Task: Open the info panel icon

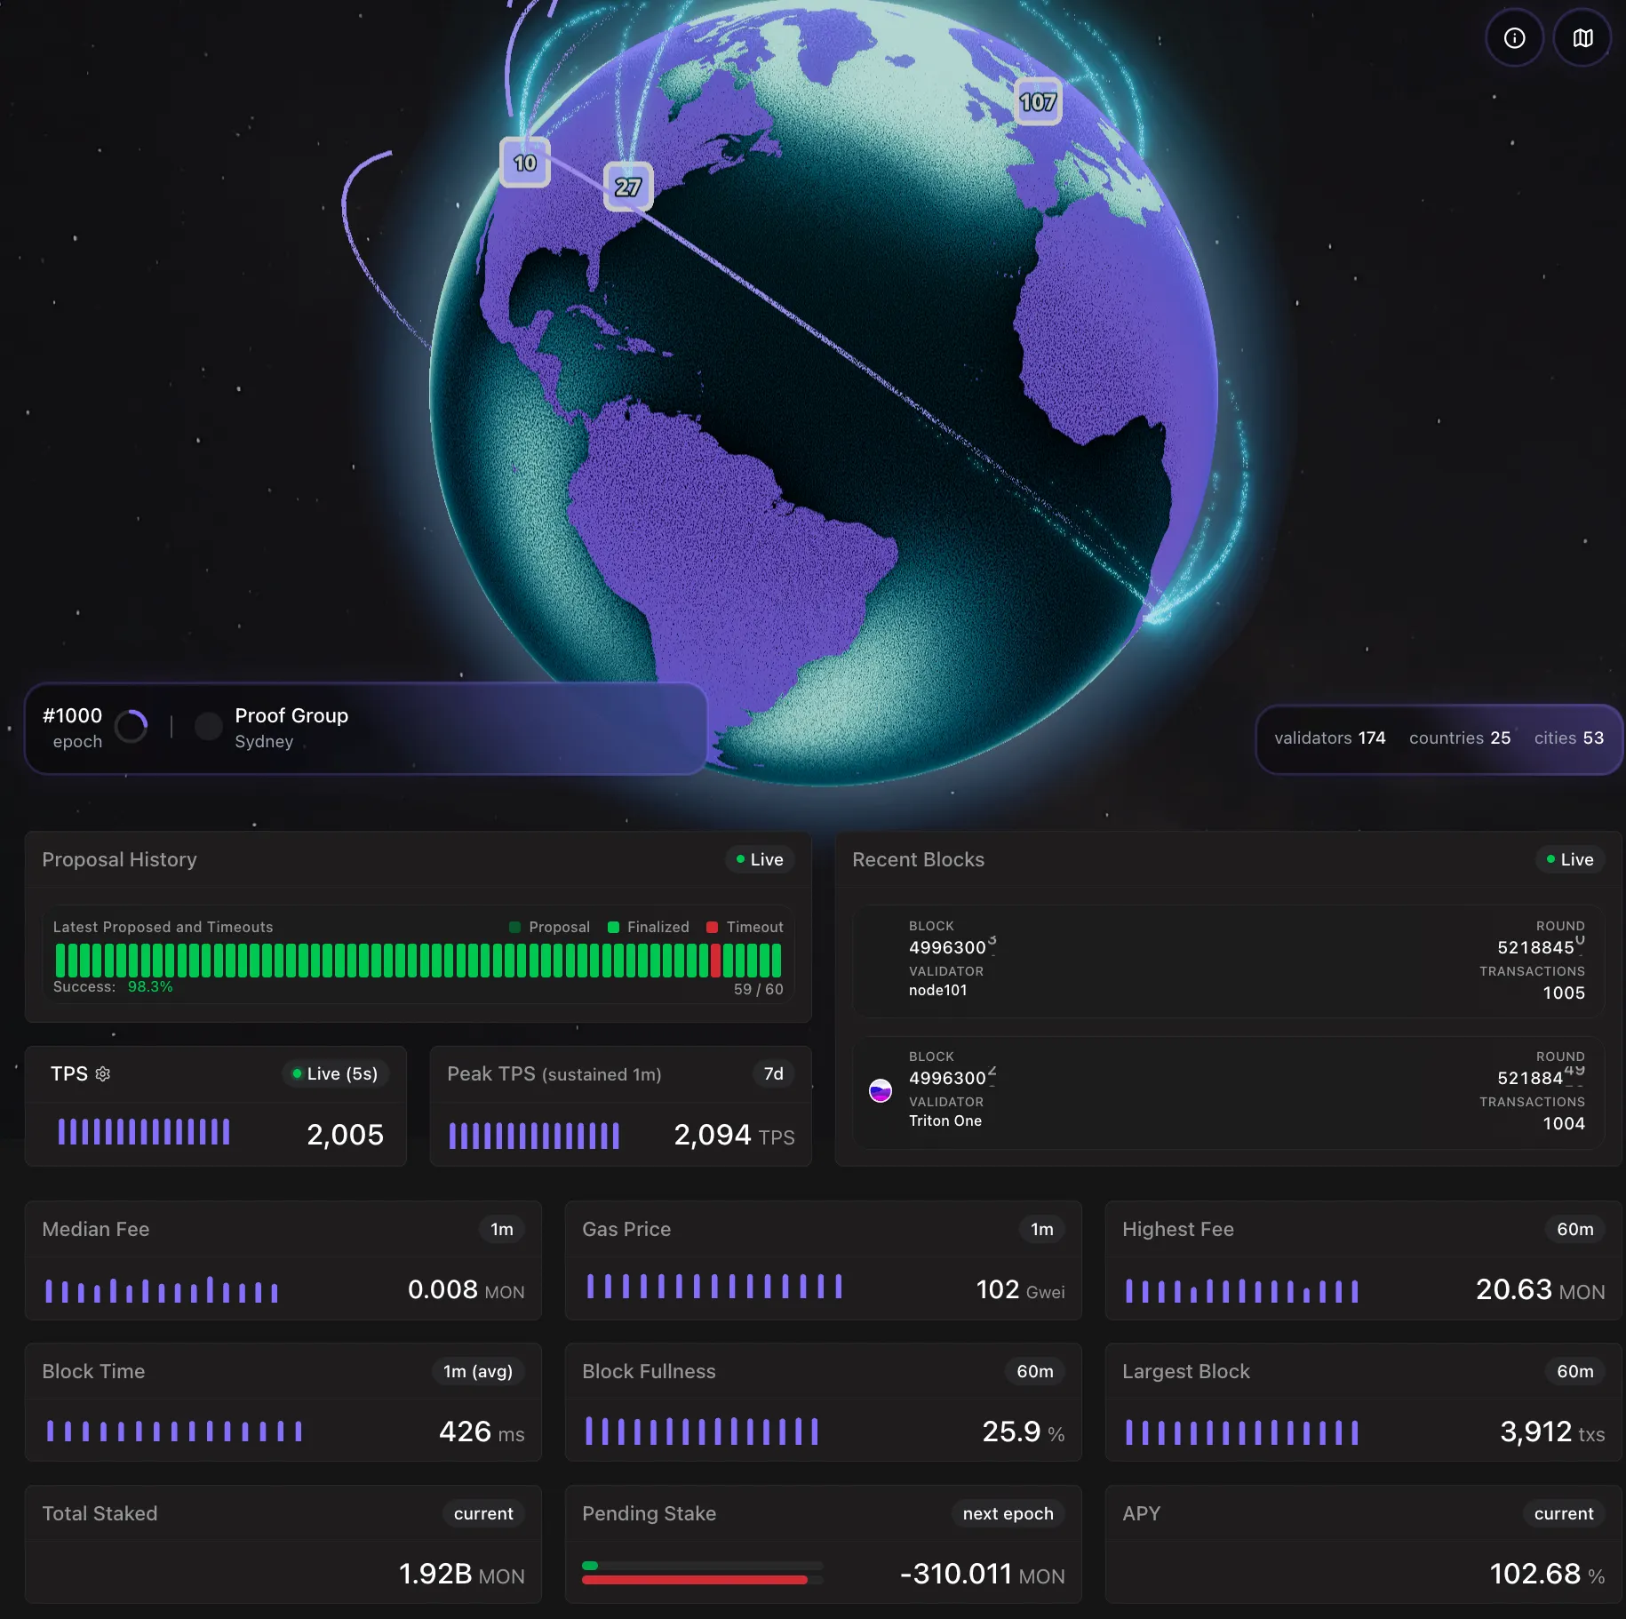Action: coord(1514,38)
